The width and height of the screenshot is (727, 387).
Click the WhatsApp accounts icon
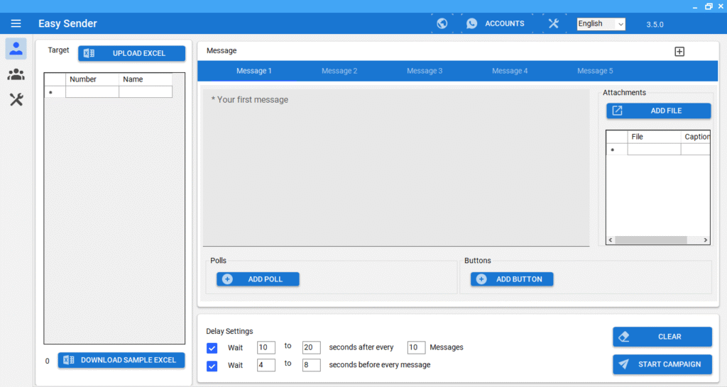click(x=472, y=23)
